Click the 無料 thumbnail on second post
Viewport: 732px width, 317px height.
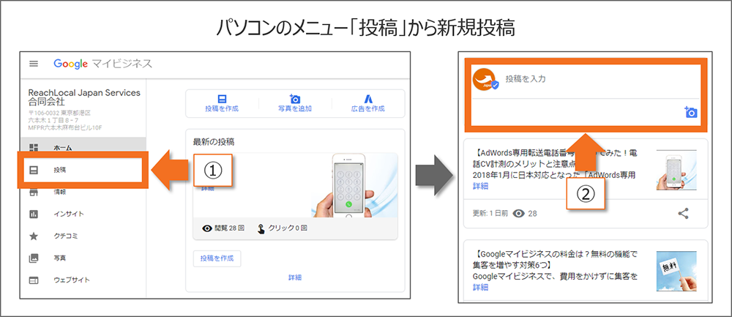(676, 272)
